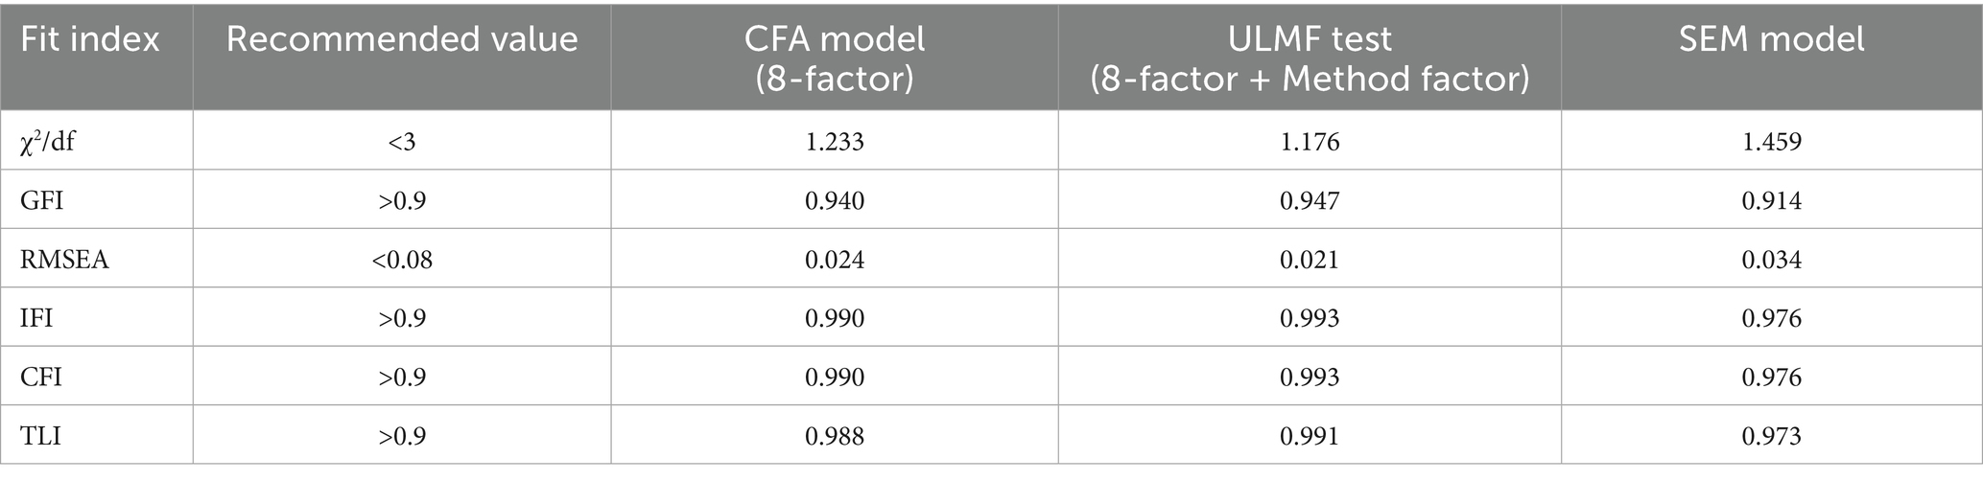
Task: Select the GFI value 0.947
Action: point(1310,200)
